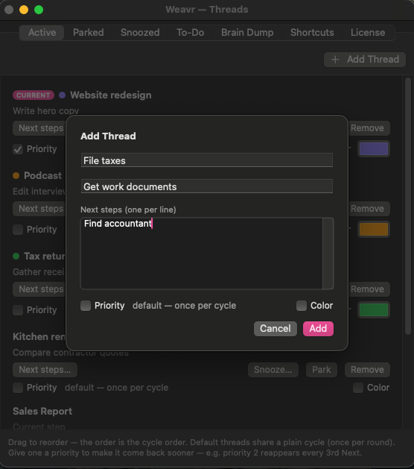Open the Parked tab
This screenshot has width=414, height=469.
tap(89, 33)
